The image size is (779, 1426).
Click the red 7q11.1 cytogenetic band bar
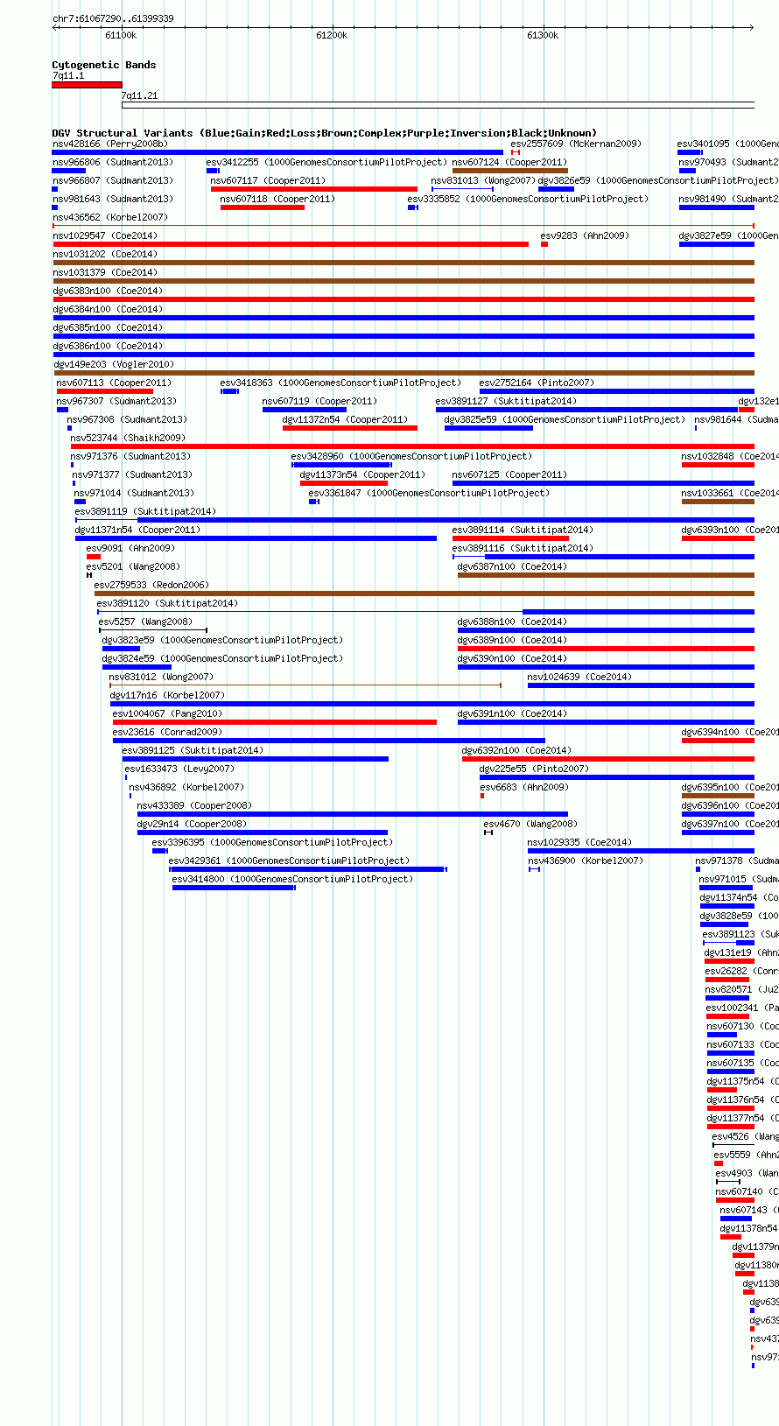coord(87,85)
